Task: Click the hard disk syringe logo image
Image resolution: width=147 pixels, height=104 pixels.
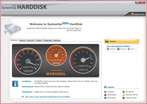Action: click(12, 28)
